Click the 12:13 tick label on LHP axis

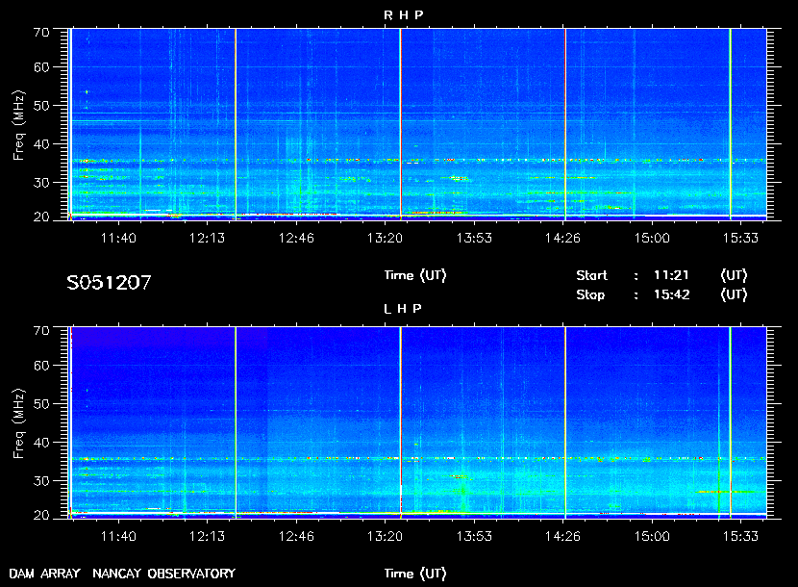pos(207,536)
